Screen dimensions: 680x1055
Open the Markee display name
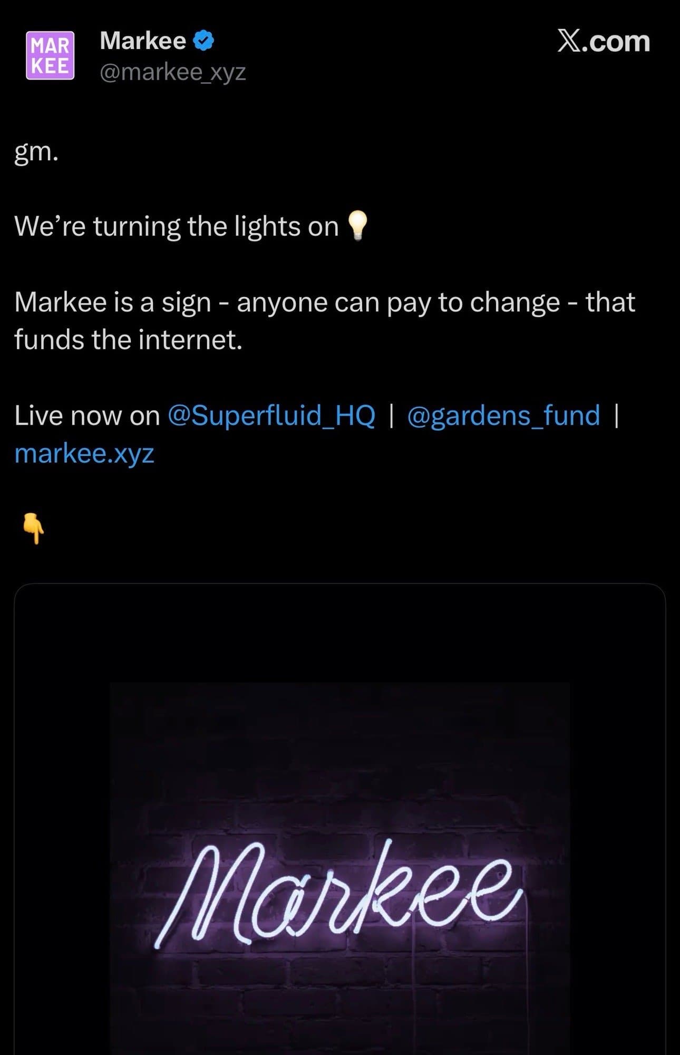click(143, 41)
